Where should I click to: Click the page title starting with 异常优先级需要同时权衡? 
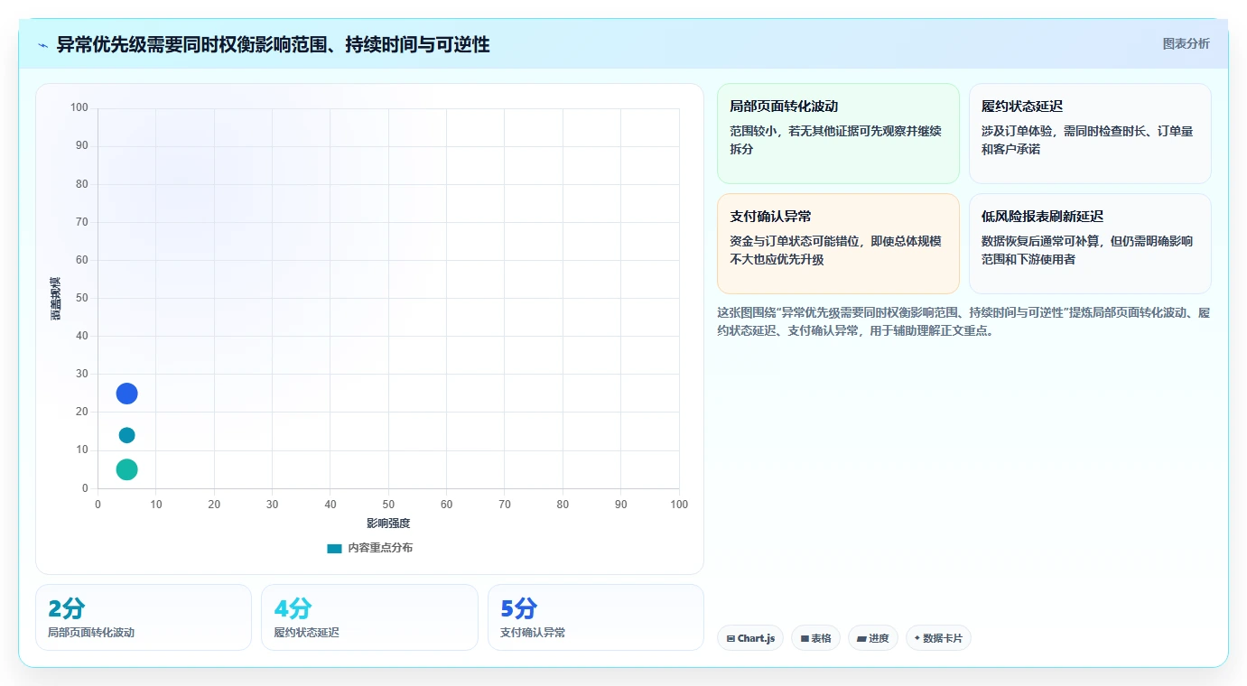click(x=274, y=44)
